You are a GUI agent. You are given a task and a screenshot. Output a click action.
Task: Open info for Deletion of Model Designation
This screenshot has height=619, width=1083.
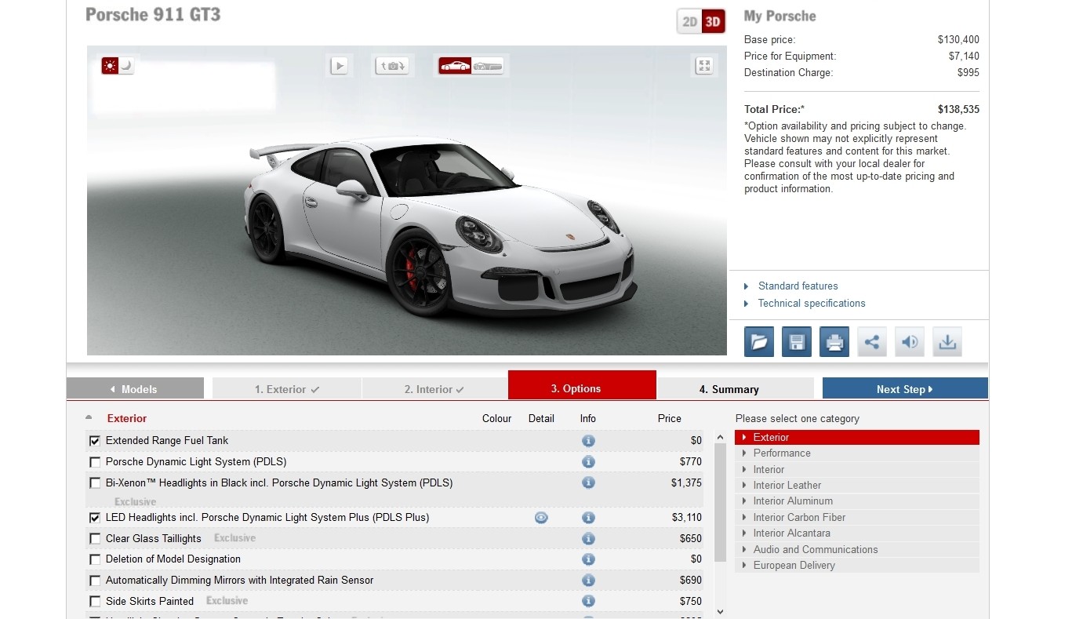pos(588,559)
